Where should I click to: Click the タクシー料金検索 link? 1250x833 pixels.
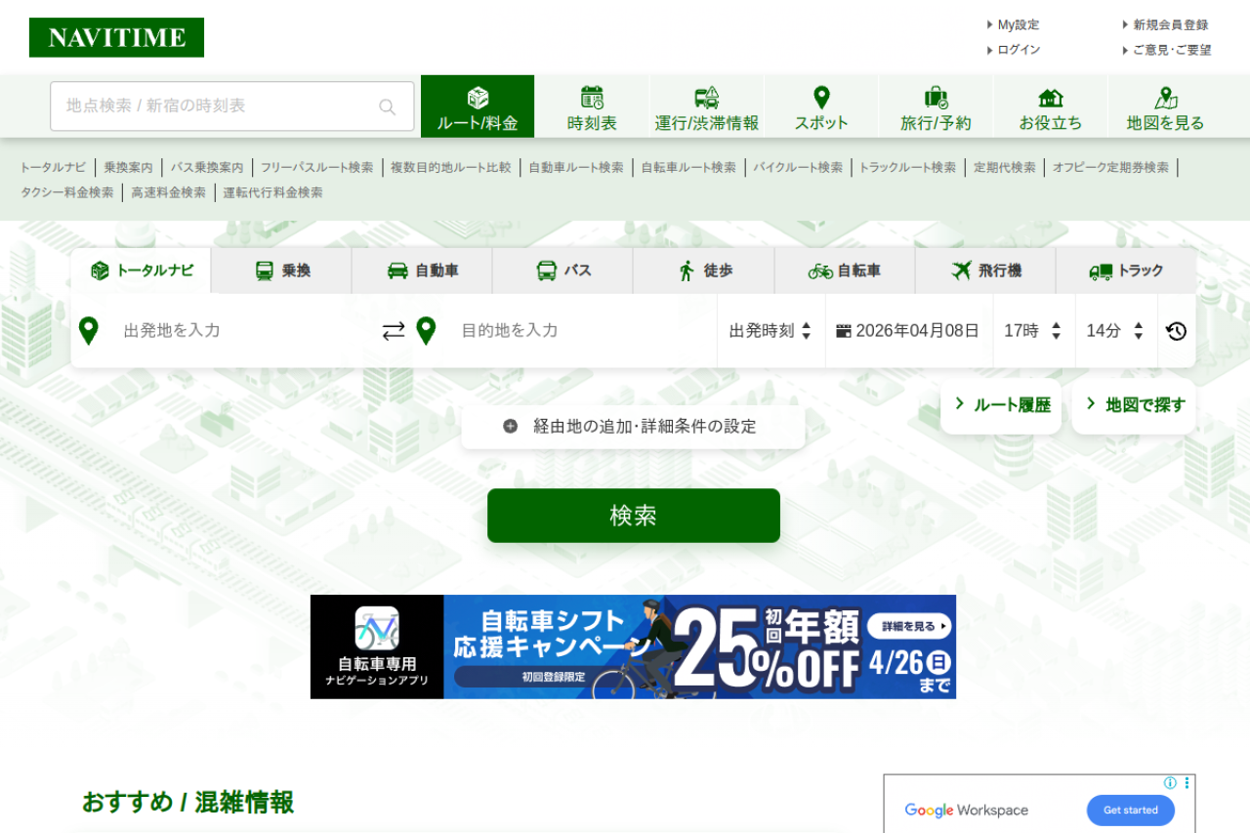[67, 192]
